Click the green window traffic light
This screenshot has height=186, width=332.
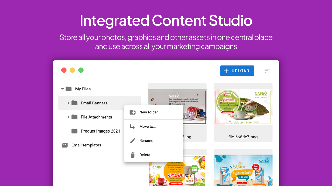(81, 70)
